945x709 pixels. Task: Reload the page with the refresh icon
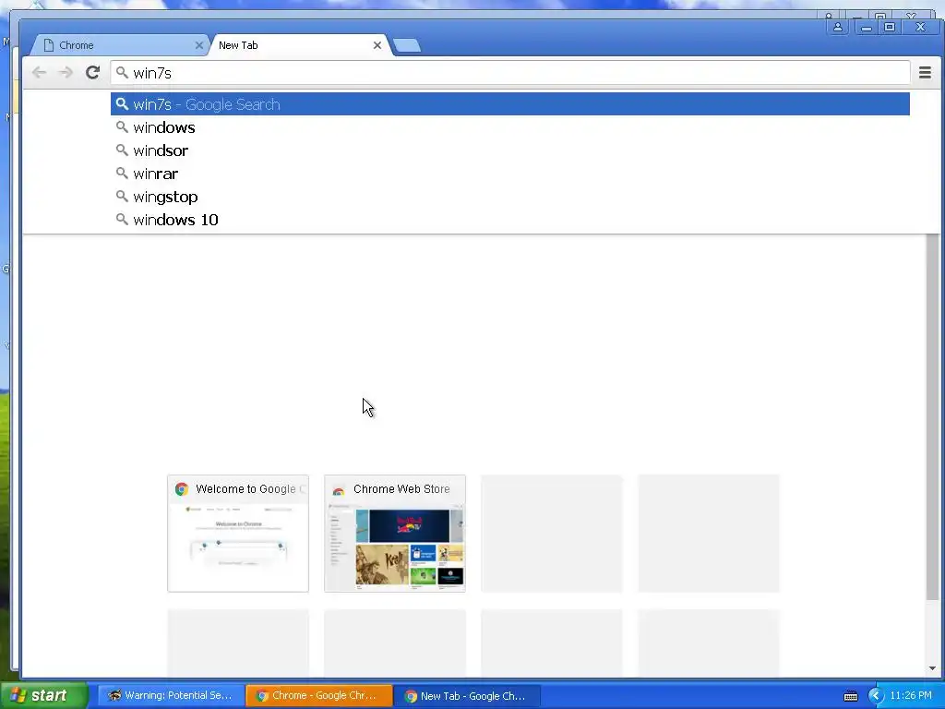coord(92,73)
